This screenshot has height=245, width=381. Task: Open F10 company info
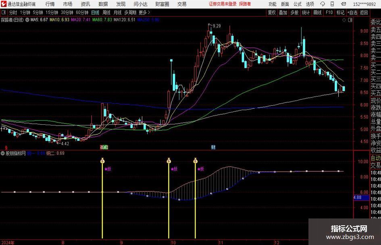[329, 12]
